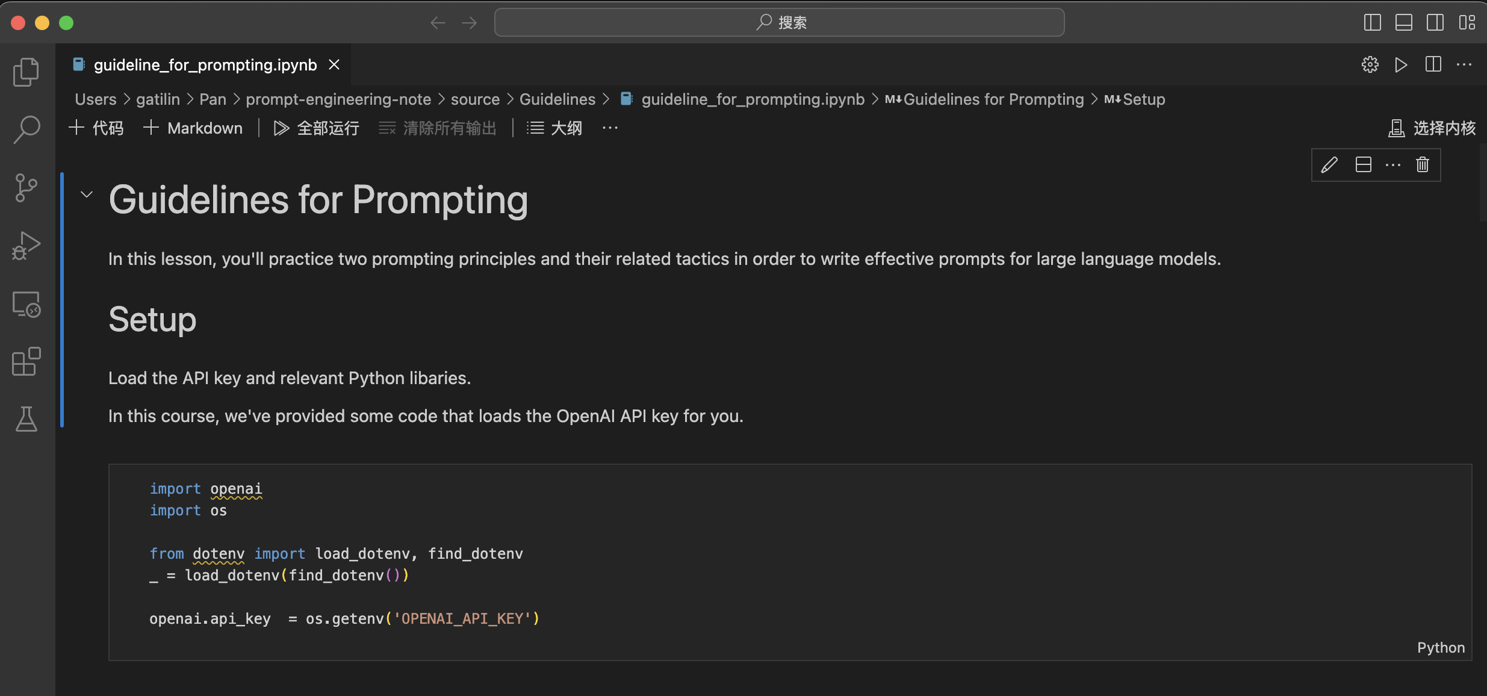Click the Guidelines folder breadcrumb
This screenshot has height=696, width=1487.
(557, 99)
